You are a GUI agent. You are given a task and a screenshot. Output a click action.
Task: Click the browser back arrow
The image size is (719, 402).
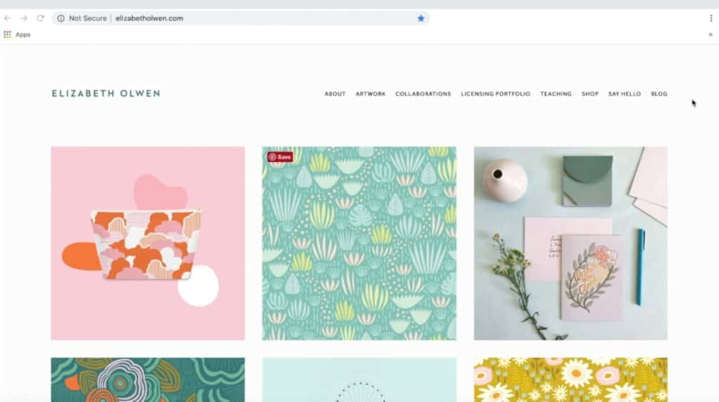[x=8, y=18]
